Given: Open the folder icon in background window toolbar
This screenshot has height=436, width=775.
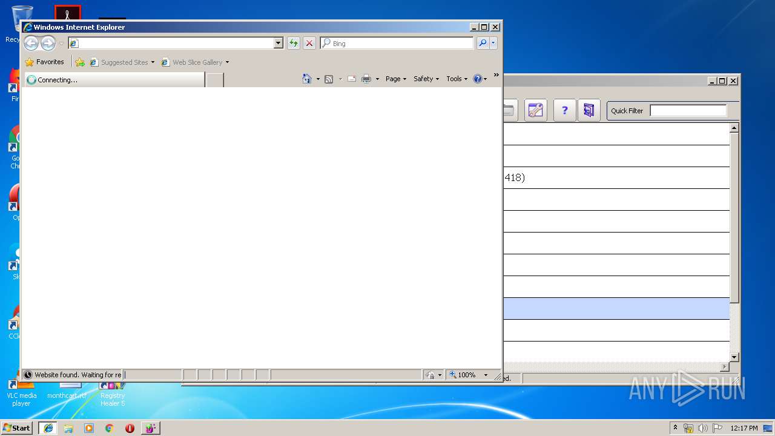Looking at the screenshot, I should (x=509, y=110).
